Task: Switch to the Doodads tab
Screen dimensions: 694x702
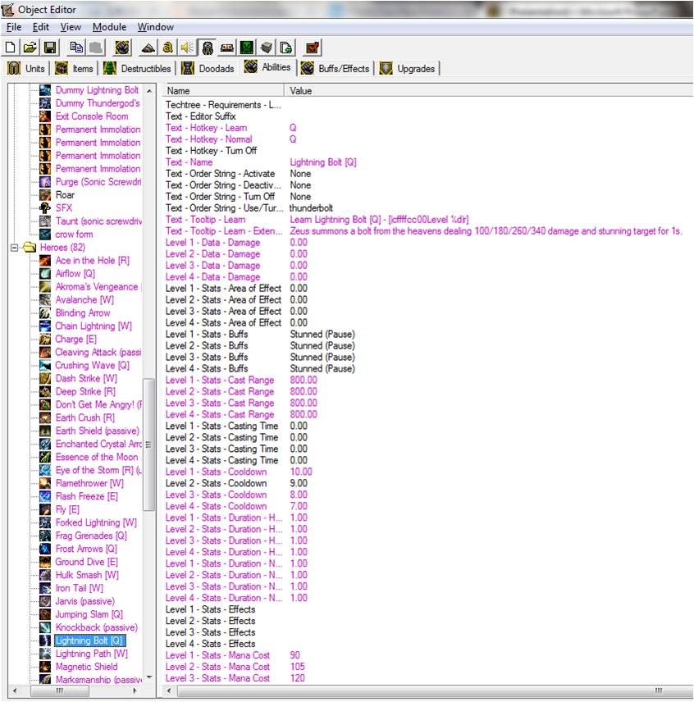Action: pos(208,69)
